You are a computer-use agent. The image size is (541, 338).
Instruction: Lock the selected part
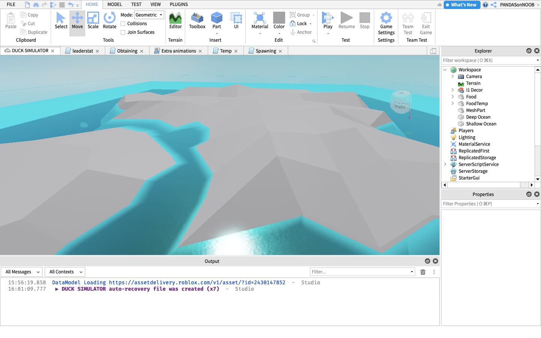[298, 24]
